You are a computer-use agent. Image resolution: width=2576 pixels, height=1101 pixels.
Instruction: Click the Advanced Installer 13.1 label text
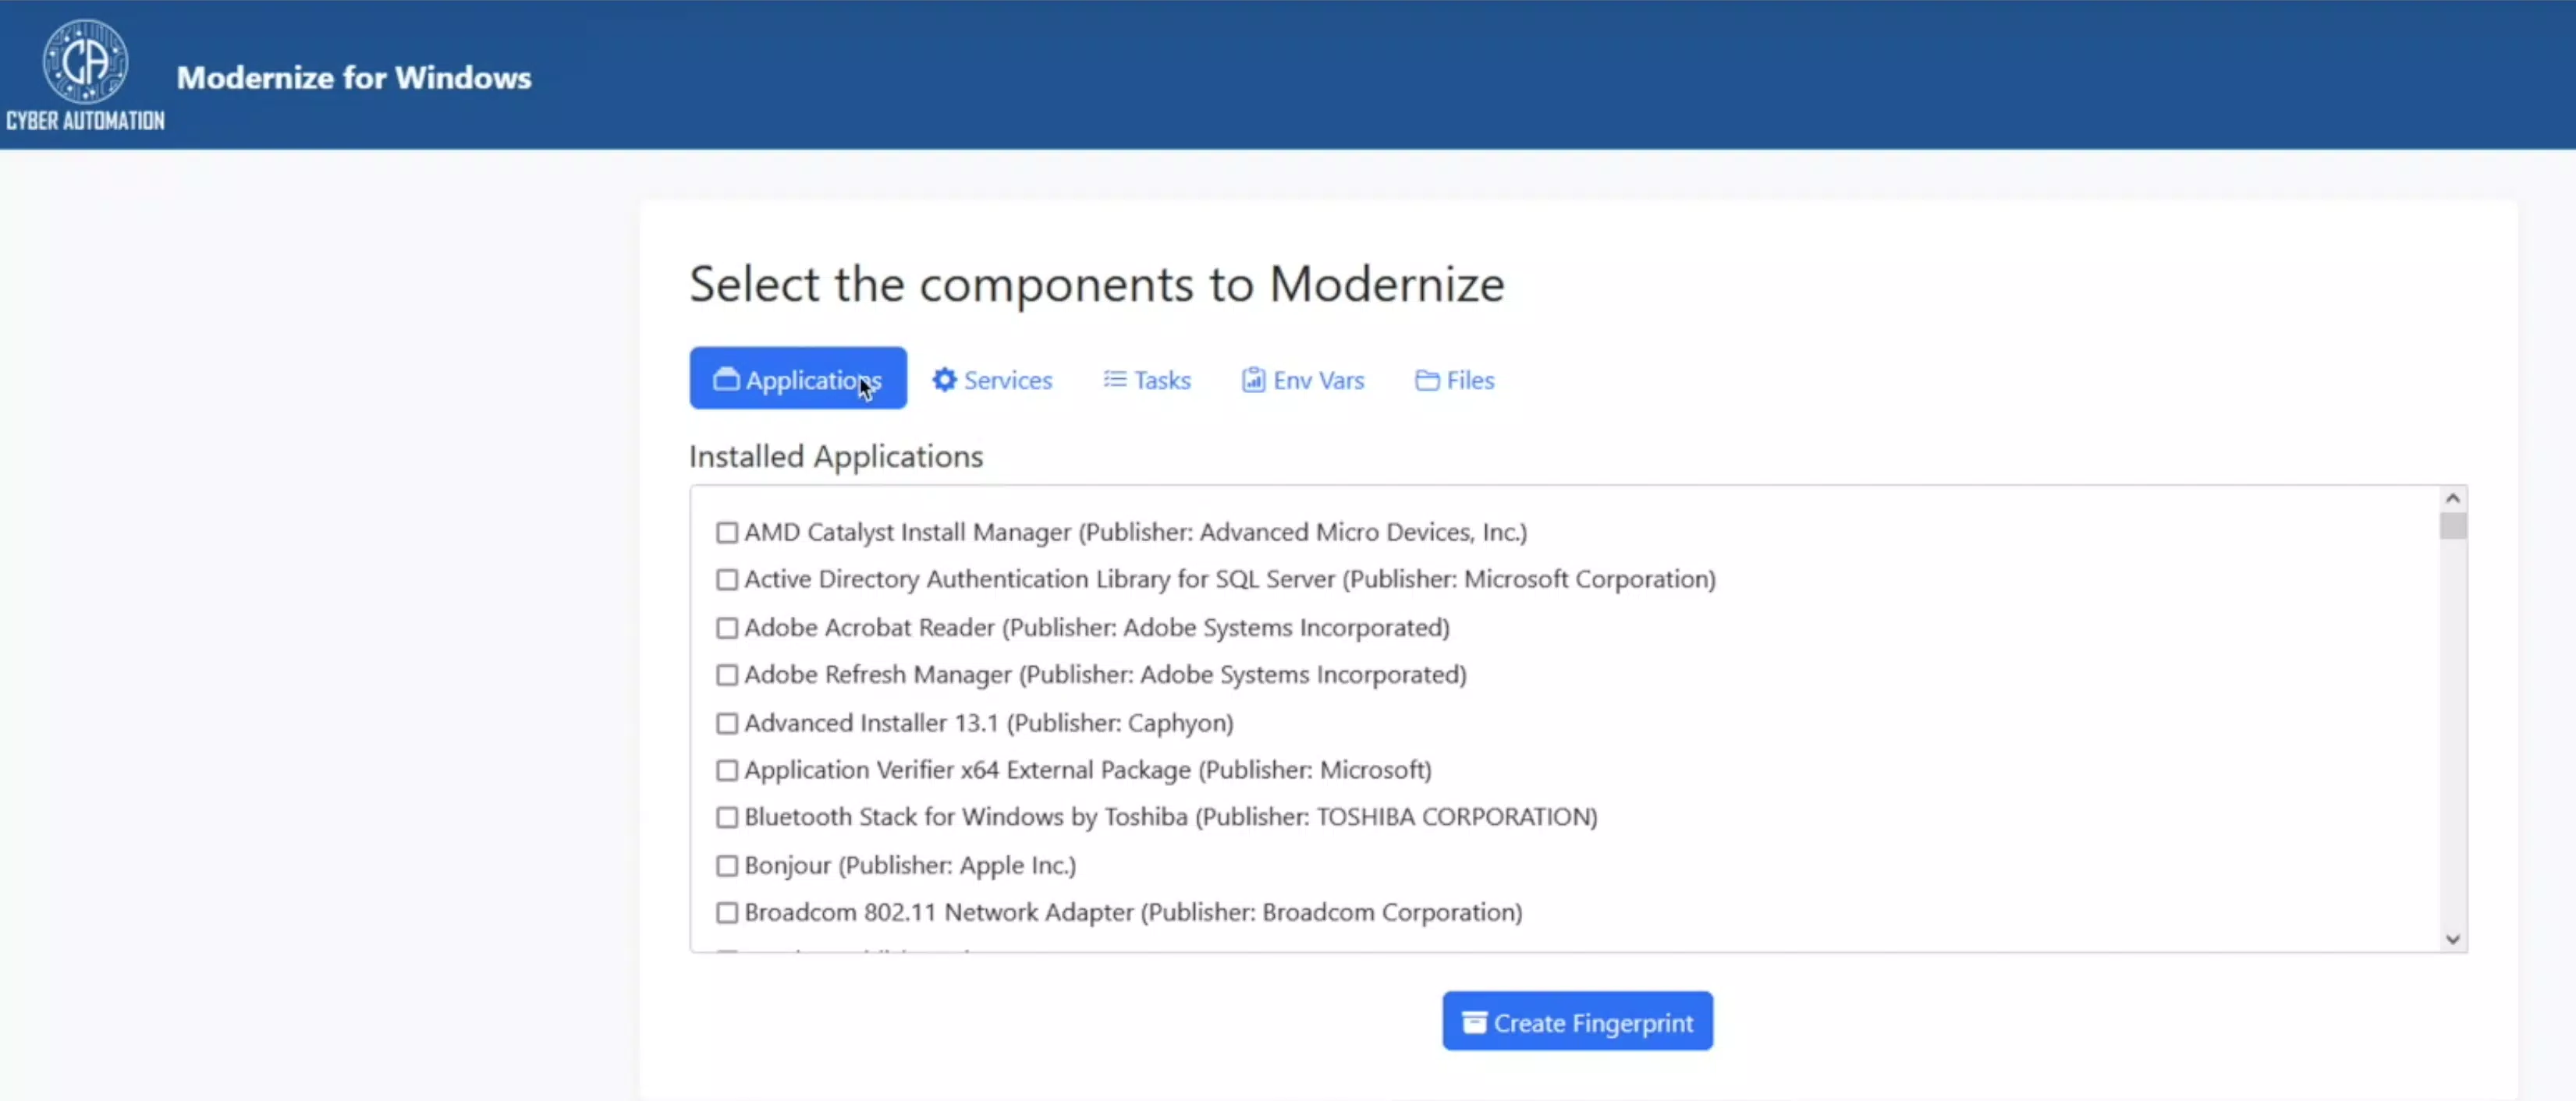(x=989, y=724)
